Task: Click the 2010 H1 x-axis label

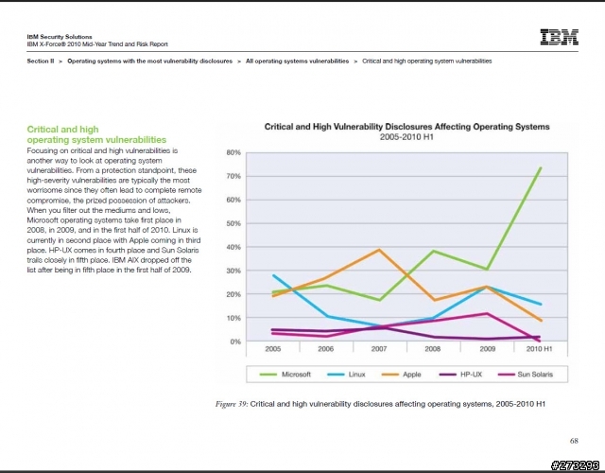Action: (539, 349)
